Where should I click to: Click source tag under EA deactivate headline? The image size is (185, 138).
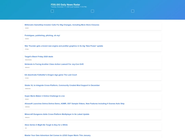27,78
